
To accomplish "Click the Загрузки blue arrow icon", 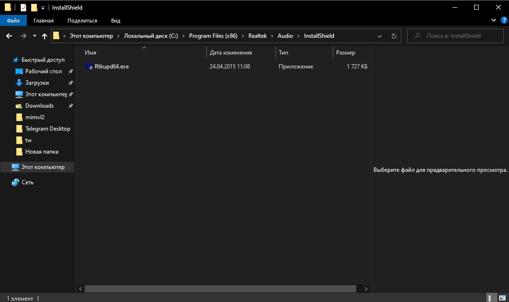I will click(19, 83).
